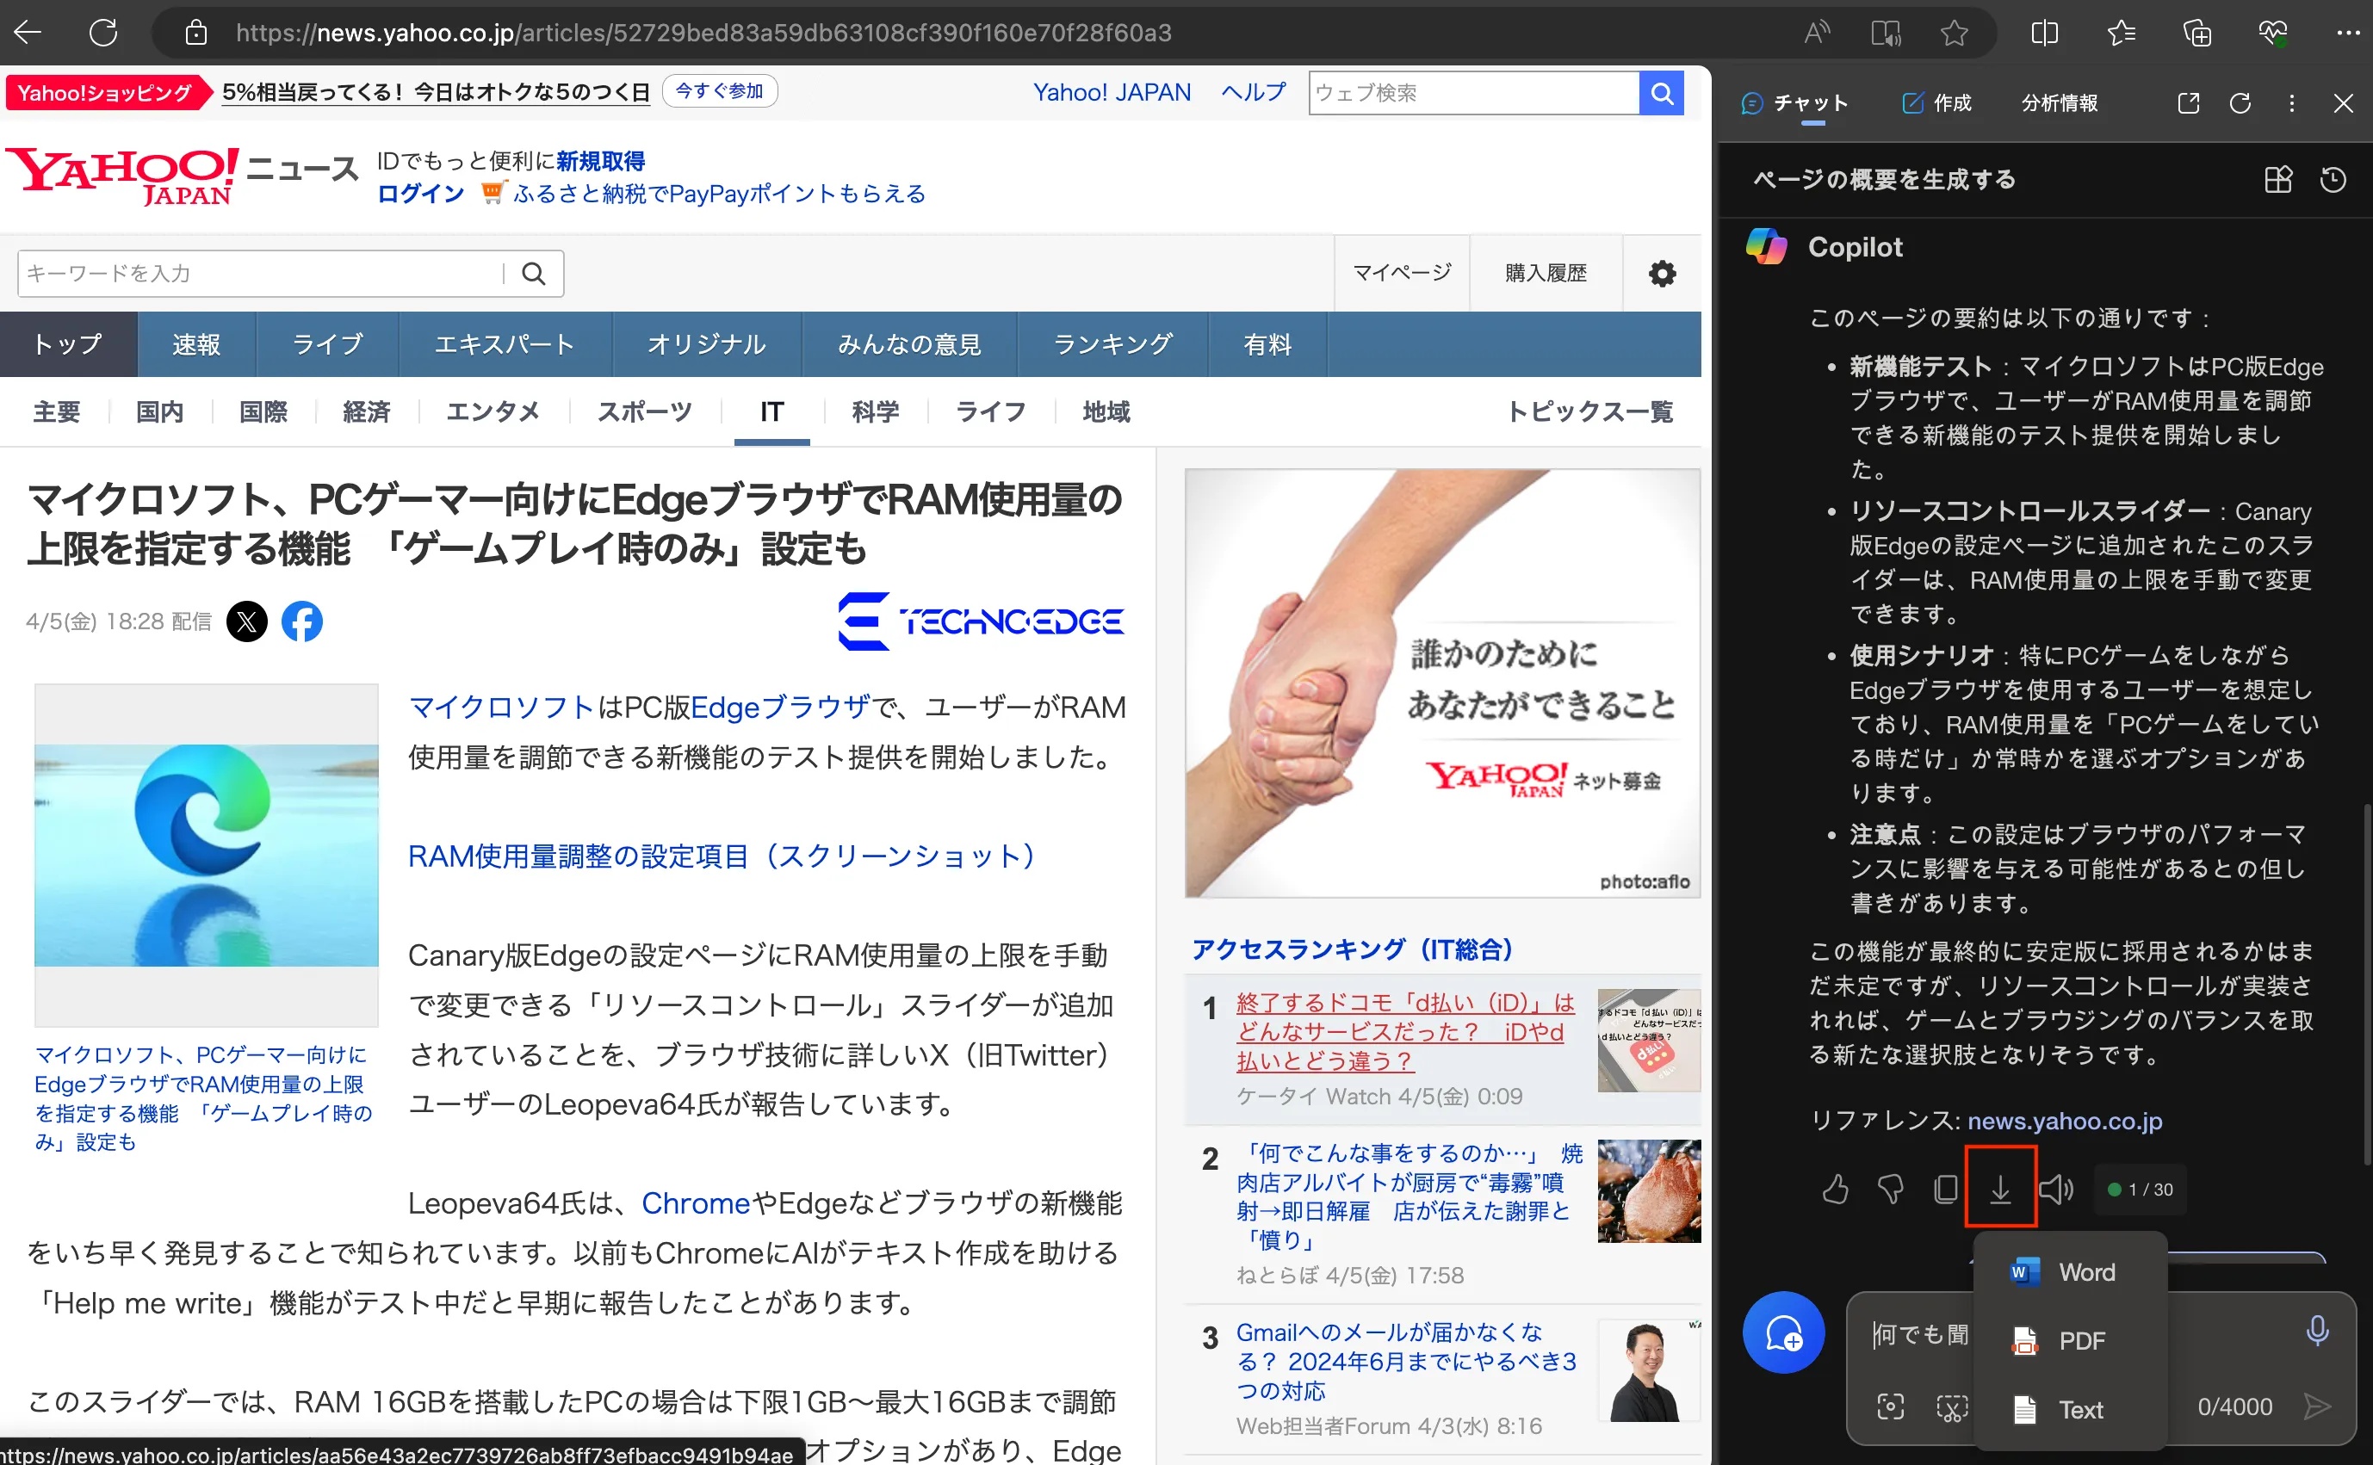Refresh the Copilot sidebar
2373x1465 pixels.
pyautogui.click(x=2240, y=102)
